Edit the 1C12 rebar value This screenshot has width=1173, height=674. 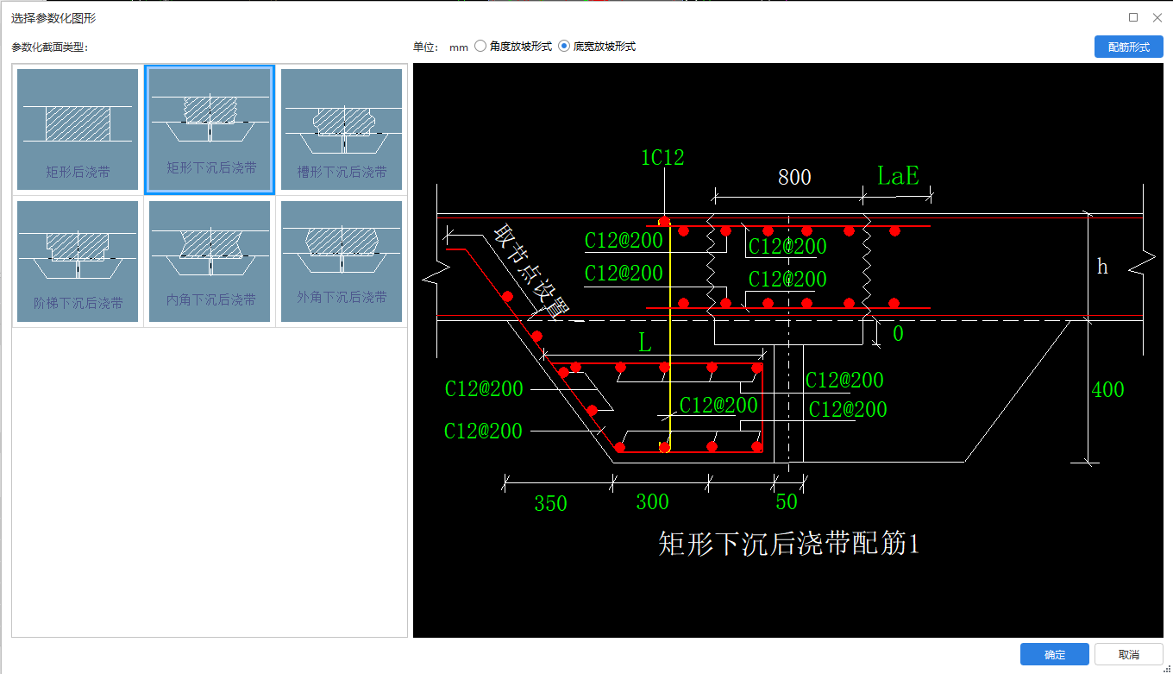662,157
